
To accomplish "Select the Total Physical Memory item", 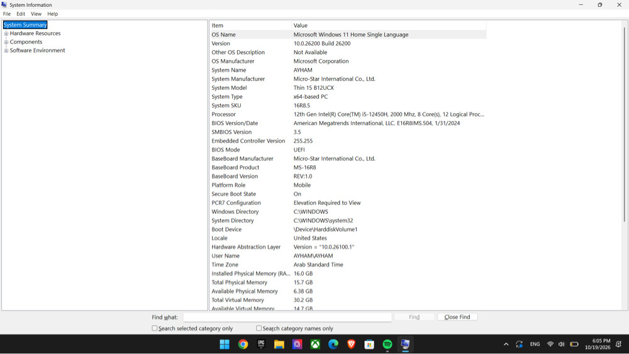I will (x=239, y=282).
